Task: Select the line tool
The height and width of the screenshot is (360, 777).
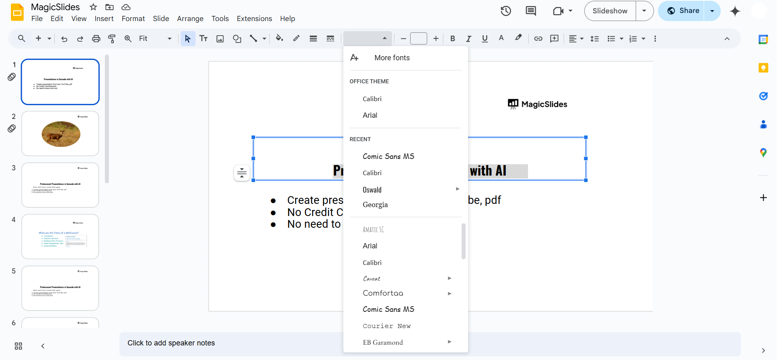Action: point(253,38)
